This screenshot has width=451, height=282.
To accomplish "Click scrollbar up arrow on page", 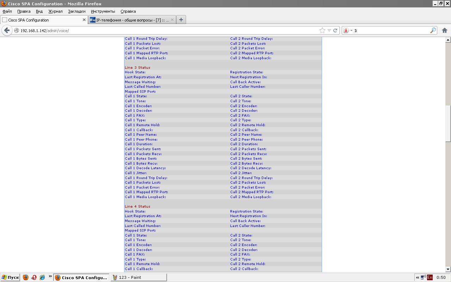I will tap(448, 40).
